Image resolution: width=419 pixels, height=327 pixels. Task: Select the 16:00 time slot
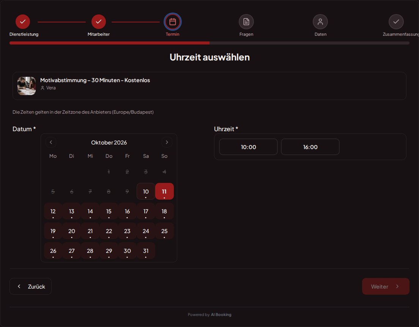tap(310, 147)
